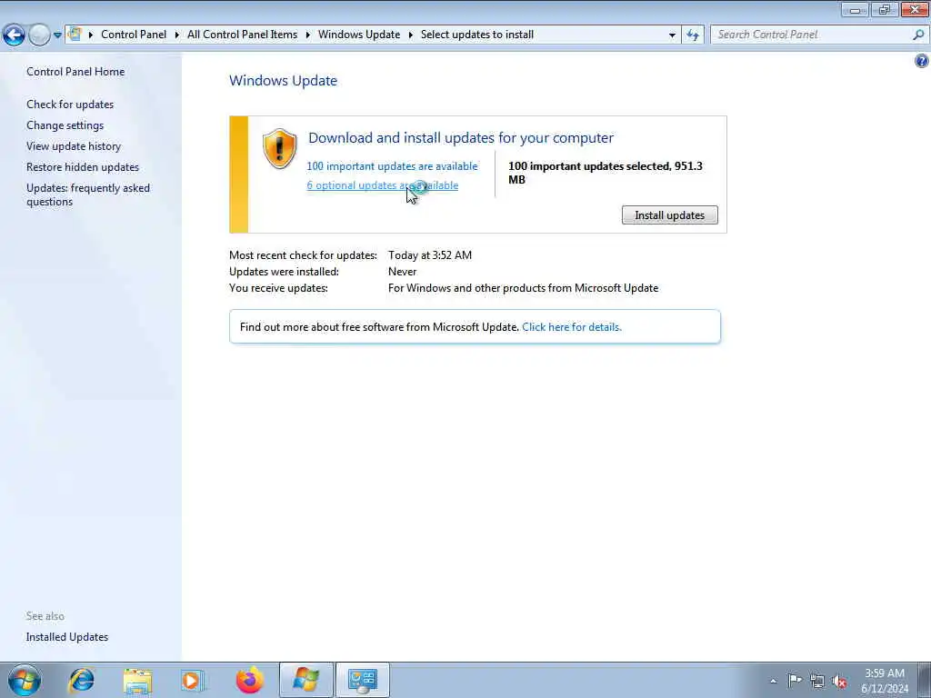
Task: Expand arrow after All Control Panel Items breadcrumb
Action: pos(307,35)
